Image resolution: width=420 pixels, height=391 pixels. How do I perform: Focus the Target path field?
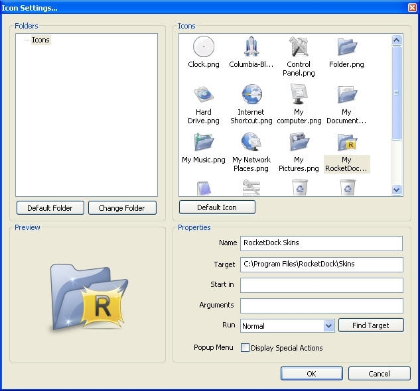tap(321, 264)
